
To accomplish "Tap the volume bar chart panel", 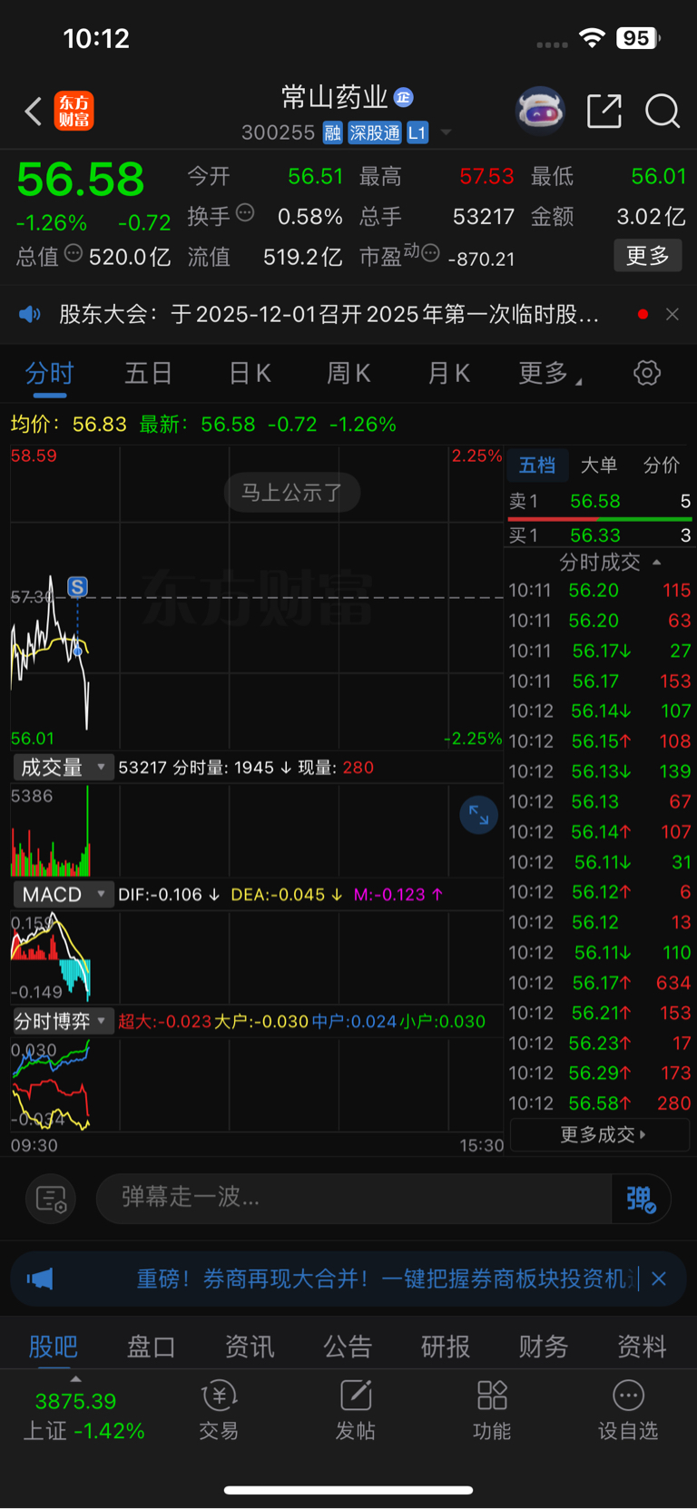I will [257, 829].
